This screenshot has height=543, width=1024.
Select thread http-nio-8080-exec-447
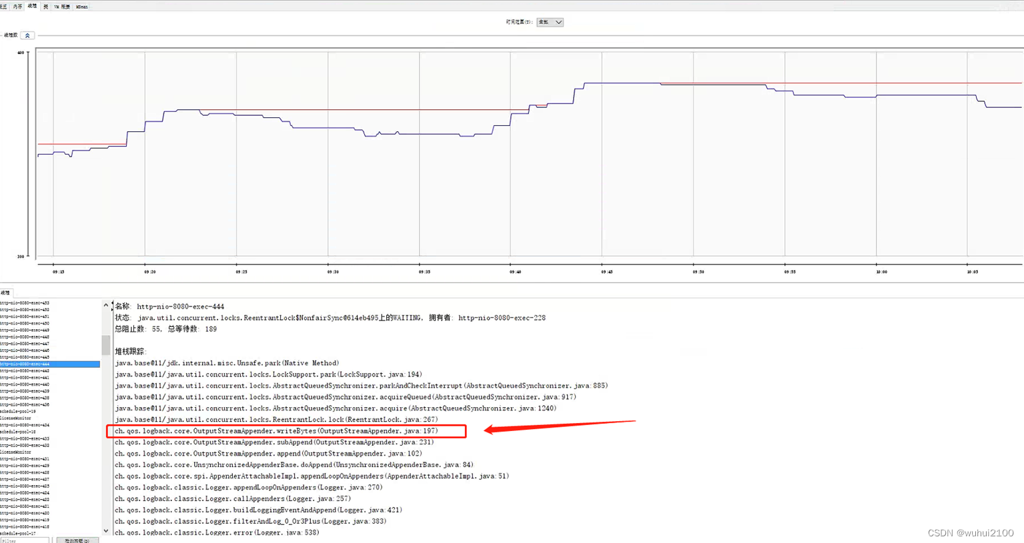pyautogui.click(x=25, y=344)
